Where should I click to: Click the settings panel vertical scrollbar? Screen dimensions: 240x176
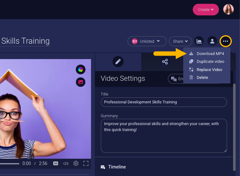pyautogui.click(x=234, y=127)
